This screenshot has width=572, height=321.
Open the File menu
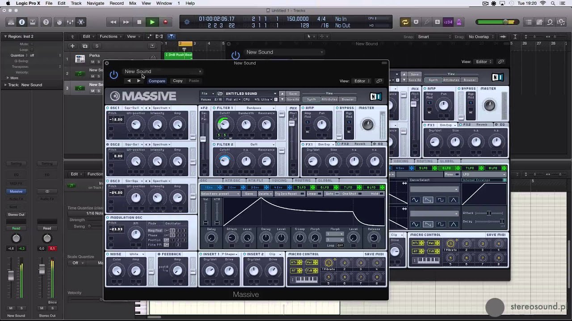49,3
